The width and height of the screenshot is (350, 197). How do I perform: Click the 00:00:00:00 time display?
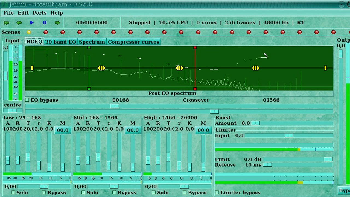(92, 23)
